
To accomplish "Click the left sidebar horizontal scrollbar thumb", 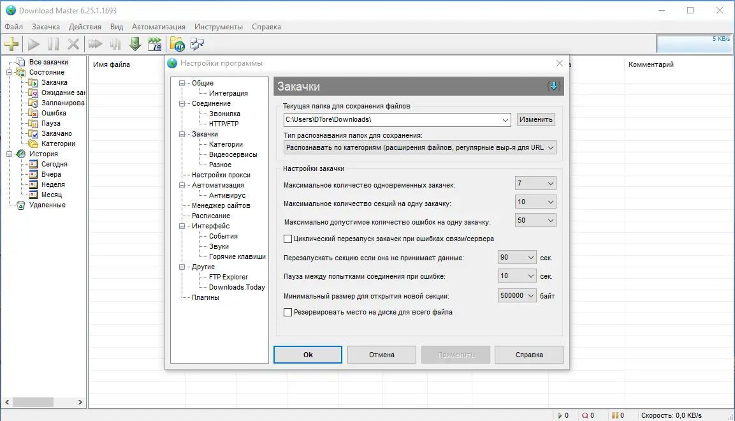I will [33, 403].
